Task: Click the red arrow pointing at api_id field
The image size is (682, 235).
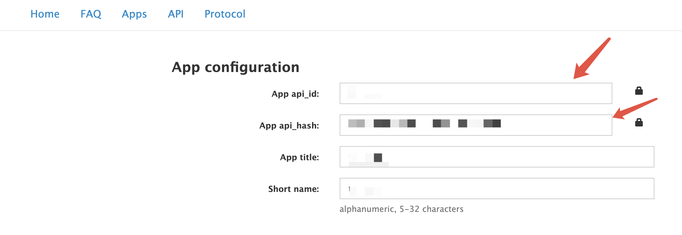Action: 592,58
